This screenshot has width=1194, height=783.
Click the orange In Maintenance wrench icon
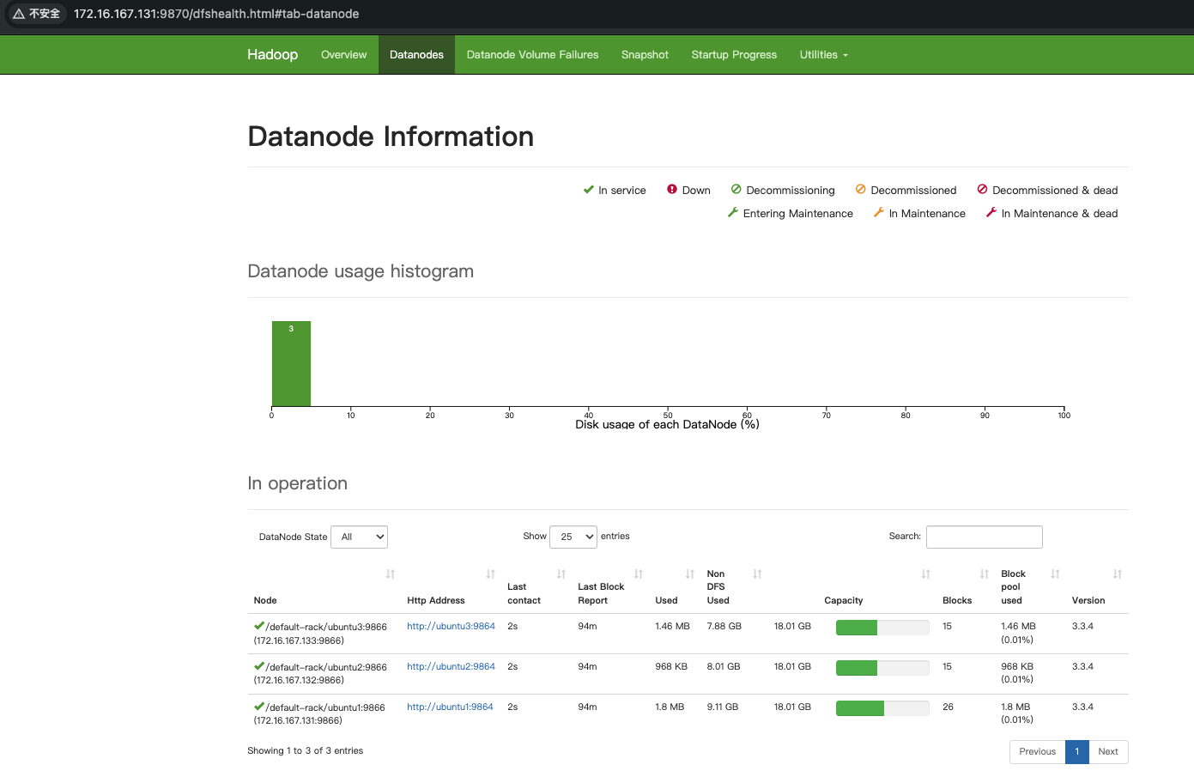pos(878,212)
